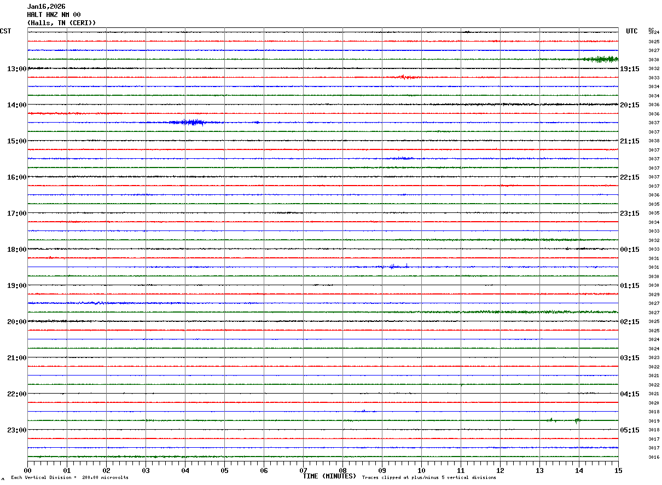The image size is (662, 485).
Task: Click the 03:15 UTC time label
Action: pos(630,358)
